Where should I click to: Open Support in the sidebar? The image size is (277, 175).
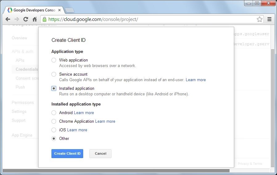pyautogui.click(x=18, y=121)
